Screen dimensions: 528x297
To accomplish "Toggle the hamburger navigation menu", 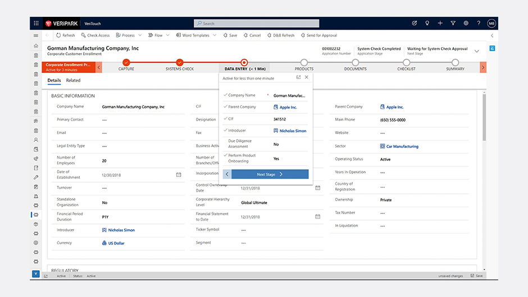I will tap(36, 35).
